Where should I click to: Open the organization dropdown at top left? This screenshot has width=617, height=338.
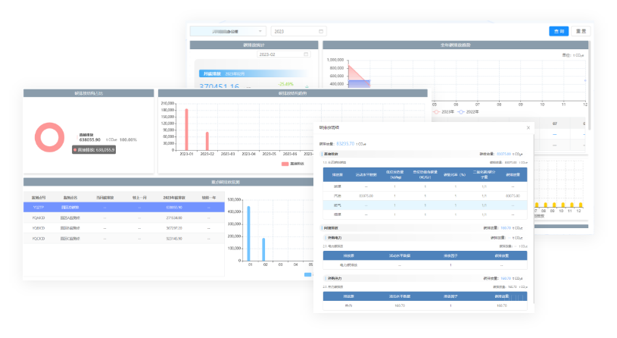(x=227, y=31)
